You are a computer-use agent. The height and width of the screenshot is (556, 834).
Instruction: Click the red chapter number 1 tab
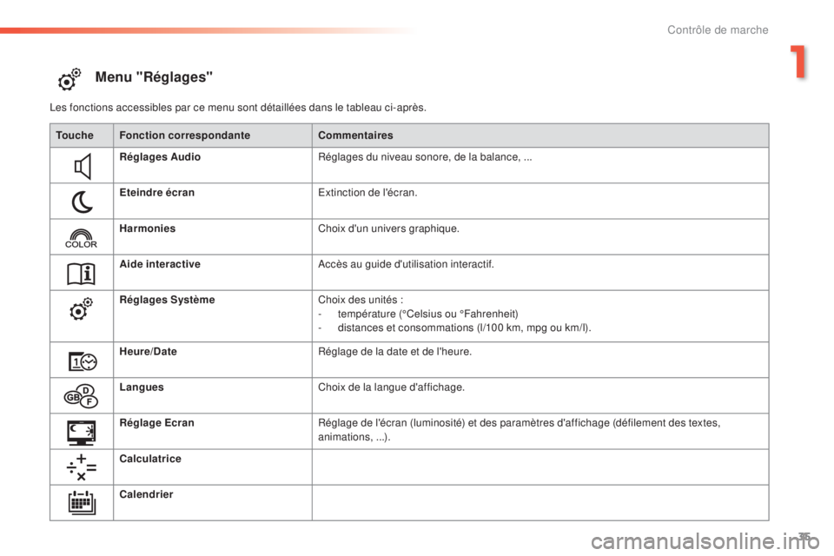(x=798, y=62)
